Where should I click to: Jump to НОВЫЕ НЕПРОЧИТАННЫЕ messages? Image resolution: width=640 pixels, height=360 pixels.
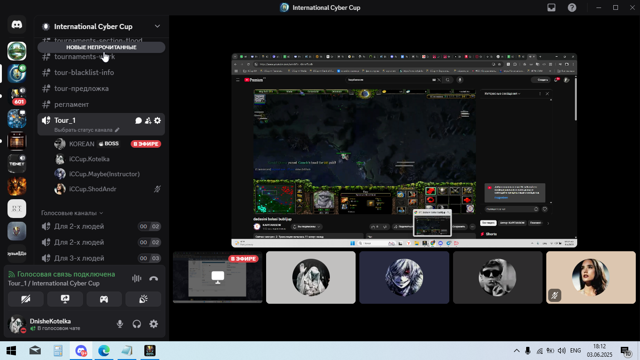coord(101,47)
